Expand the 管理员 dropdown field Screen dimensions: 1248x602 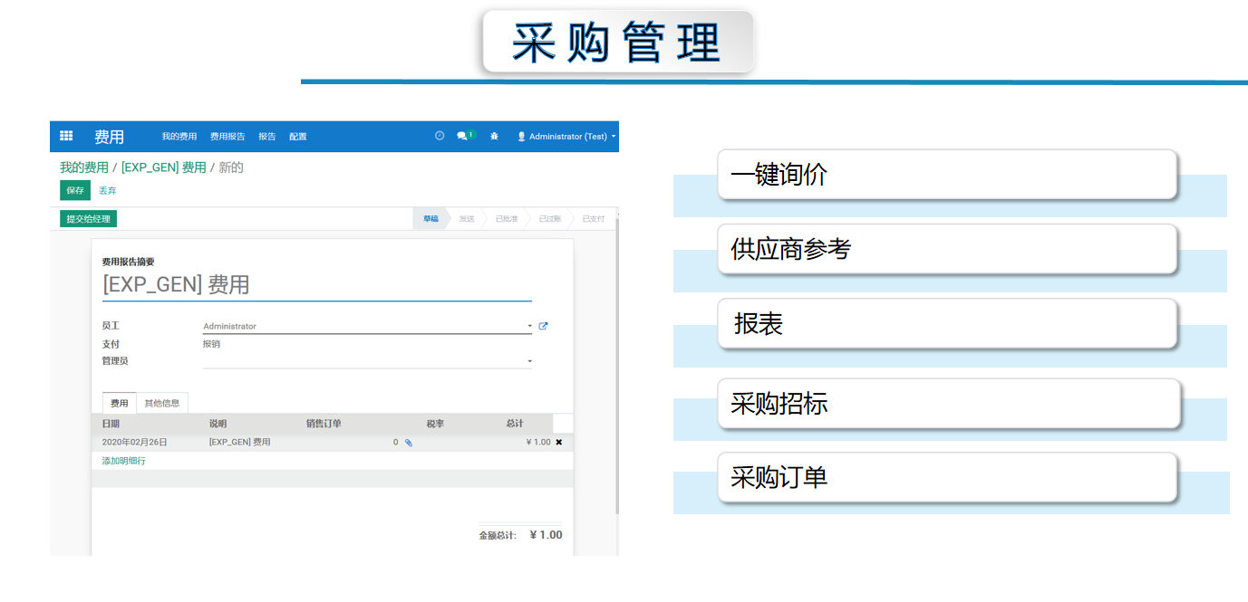point(529,361)
